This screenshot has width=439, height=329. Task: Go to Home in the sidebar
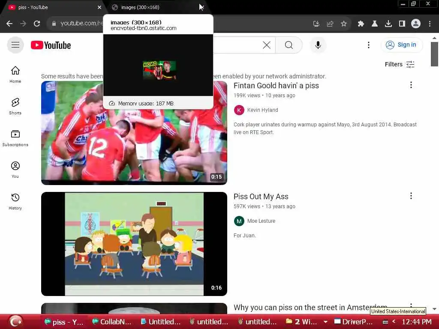(15, 75)
